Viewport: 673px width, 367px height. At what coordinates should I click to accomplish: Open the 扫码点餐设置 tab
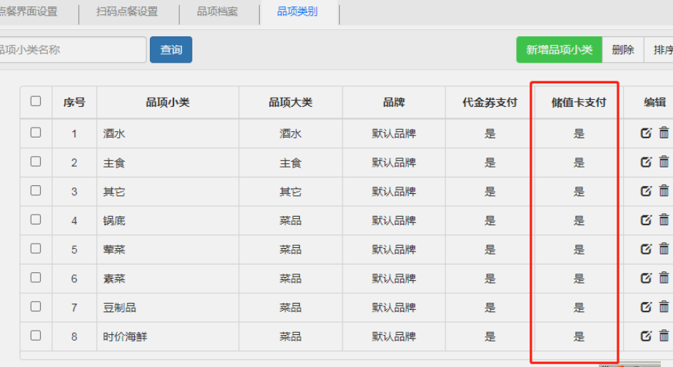[x=127, y=12]
